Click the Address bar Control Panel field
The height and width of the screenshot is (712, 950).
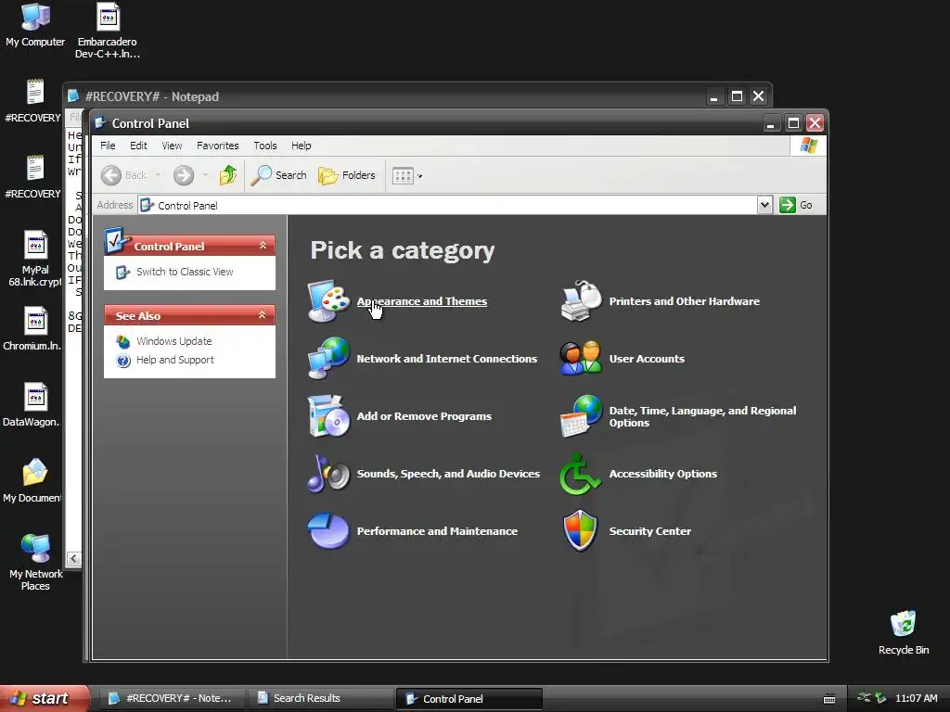coord(447,205)
